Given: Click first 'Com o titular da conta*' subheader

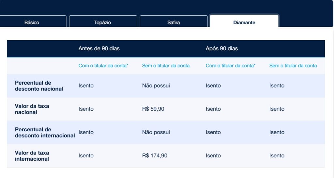Looking at the screenshot, I should pos(103,66).
